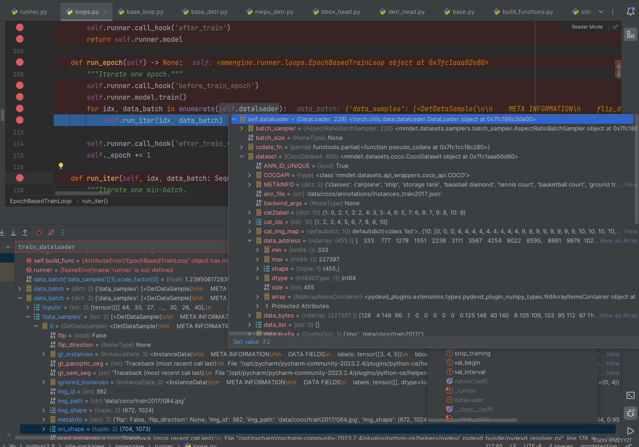
Task: Collapse 'data_samples' list node
Action: click(x=28, y=317)
